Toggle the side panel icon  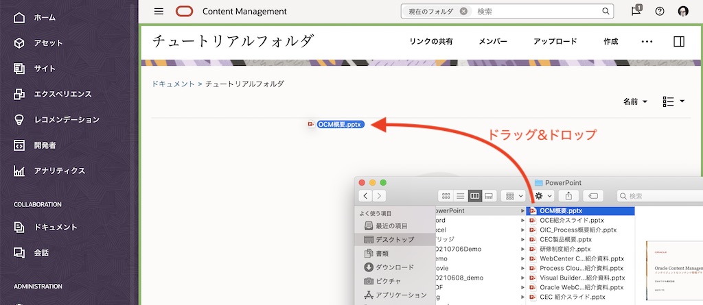tap(679, 42)
